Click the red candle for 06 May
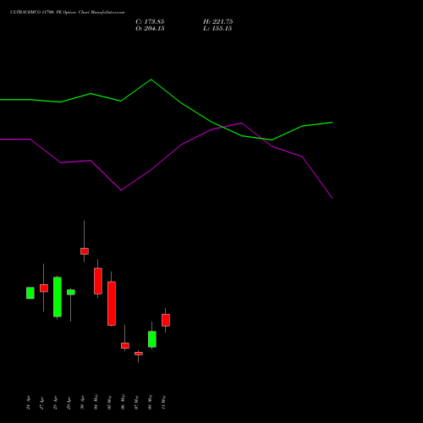This screenshot has height=423, width=423. tap(125, 345)
